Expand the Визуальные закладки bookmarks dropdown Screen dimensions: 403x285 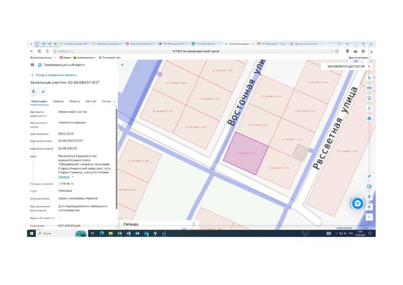43,58
